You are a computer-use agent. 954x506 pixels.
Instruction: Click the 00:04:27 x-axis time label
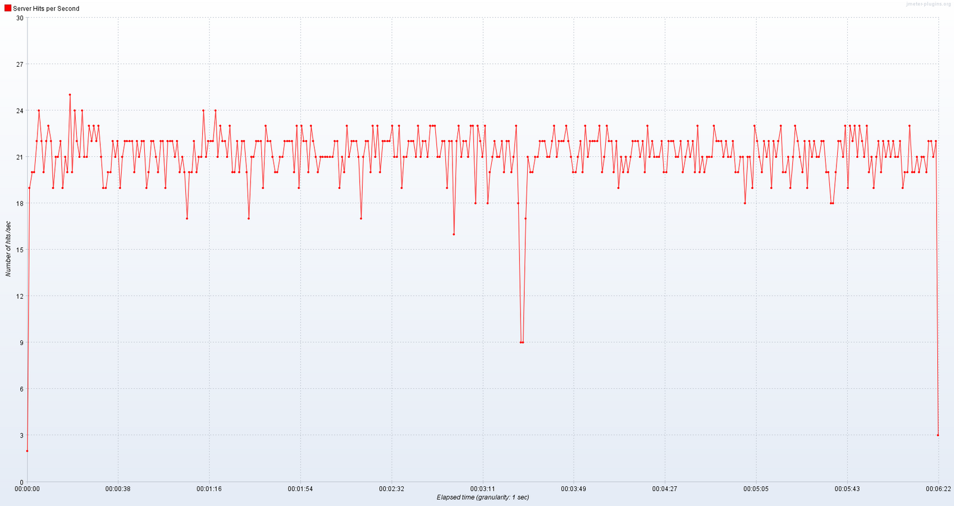click(x=665, y=489)
